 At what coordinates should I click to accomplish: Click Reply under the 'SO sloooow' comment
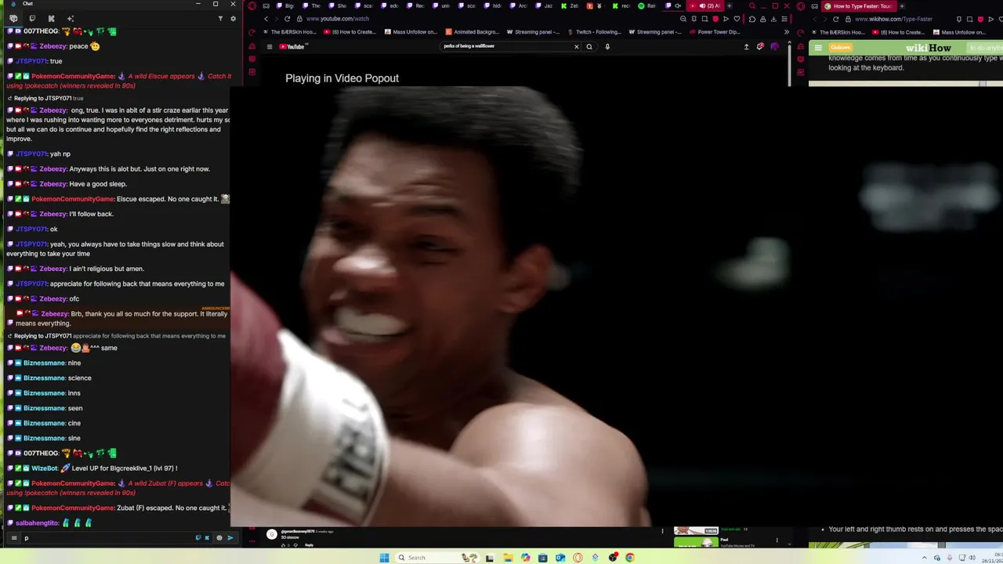pos(310,545)
